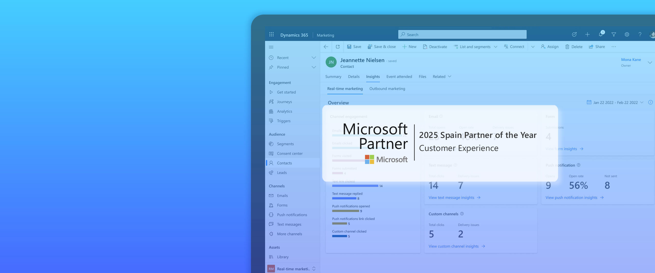Click the notifications bell icon
Viewport: 655px width, 273px height.
tap(601, 34)
